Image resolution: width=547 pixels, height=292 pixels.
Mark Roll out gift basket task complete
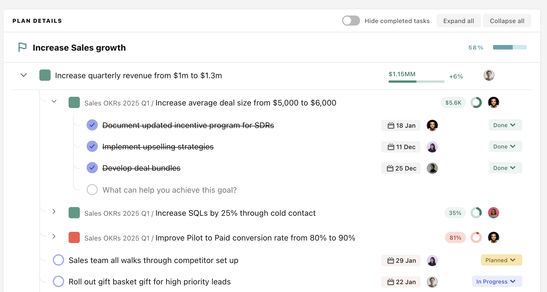(58, 282)
